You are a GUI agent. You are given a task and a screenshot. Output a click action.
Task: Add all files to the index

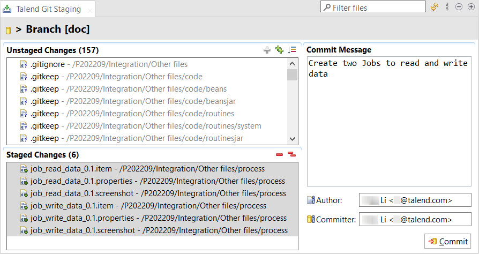279,50
